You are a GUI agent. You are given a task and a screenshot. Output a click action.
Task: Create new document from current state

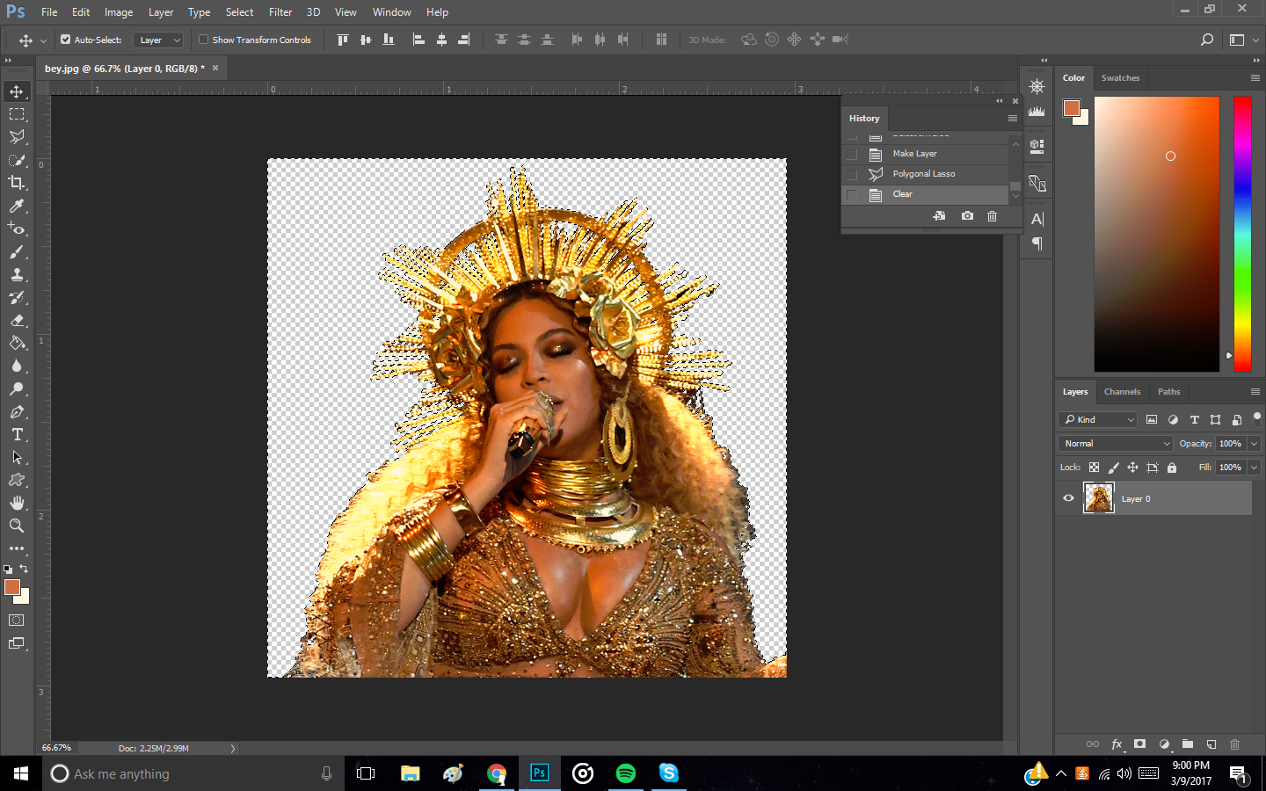click(939, 216)
